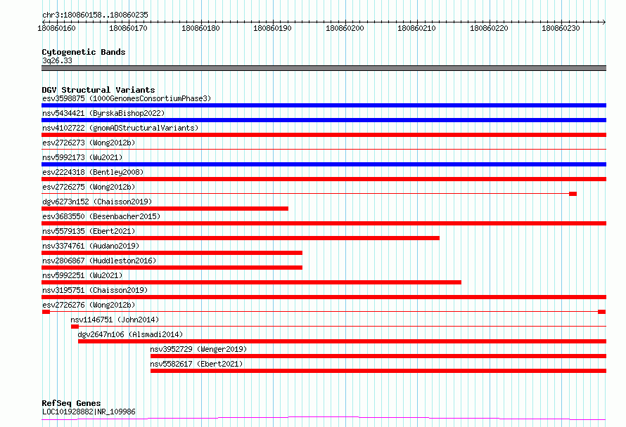Click the red bar under nsv2806867
Image resolution: width=626 pixels, height=427 pixels.
coord(172,268)
